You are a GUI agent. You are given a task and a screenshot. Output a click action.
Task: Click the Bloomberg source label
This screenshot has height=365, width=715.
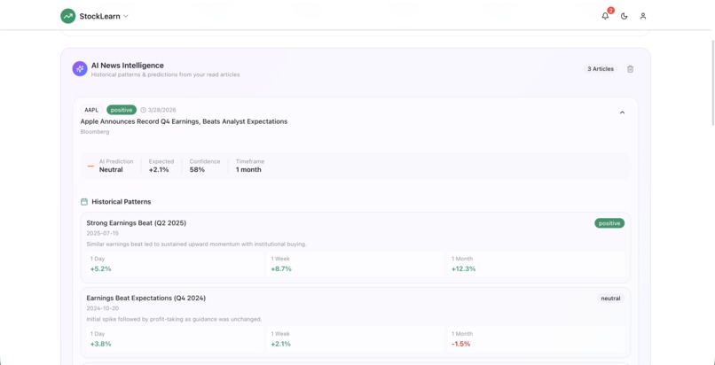pyautogui.click(x=95, y=132)
